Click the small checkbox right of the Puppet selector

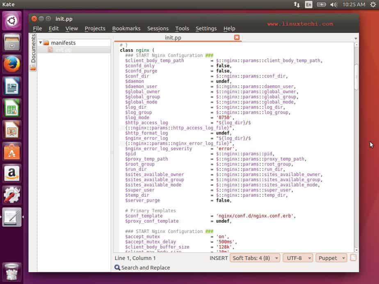click(x=353, y=258)
